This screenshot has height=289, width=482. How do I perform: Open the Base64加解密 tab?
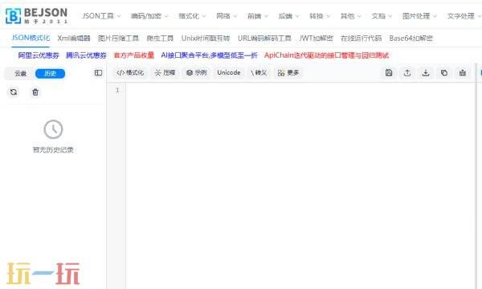point(411,38)
